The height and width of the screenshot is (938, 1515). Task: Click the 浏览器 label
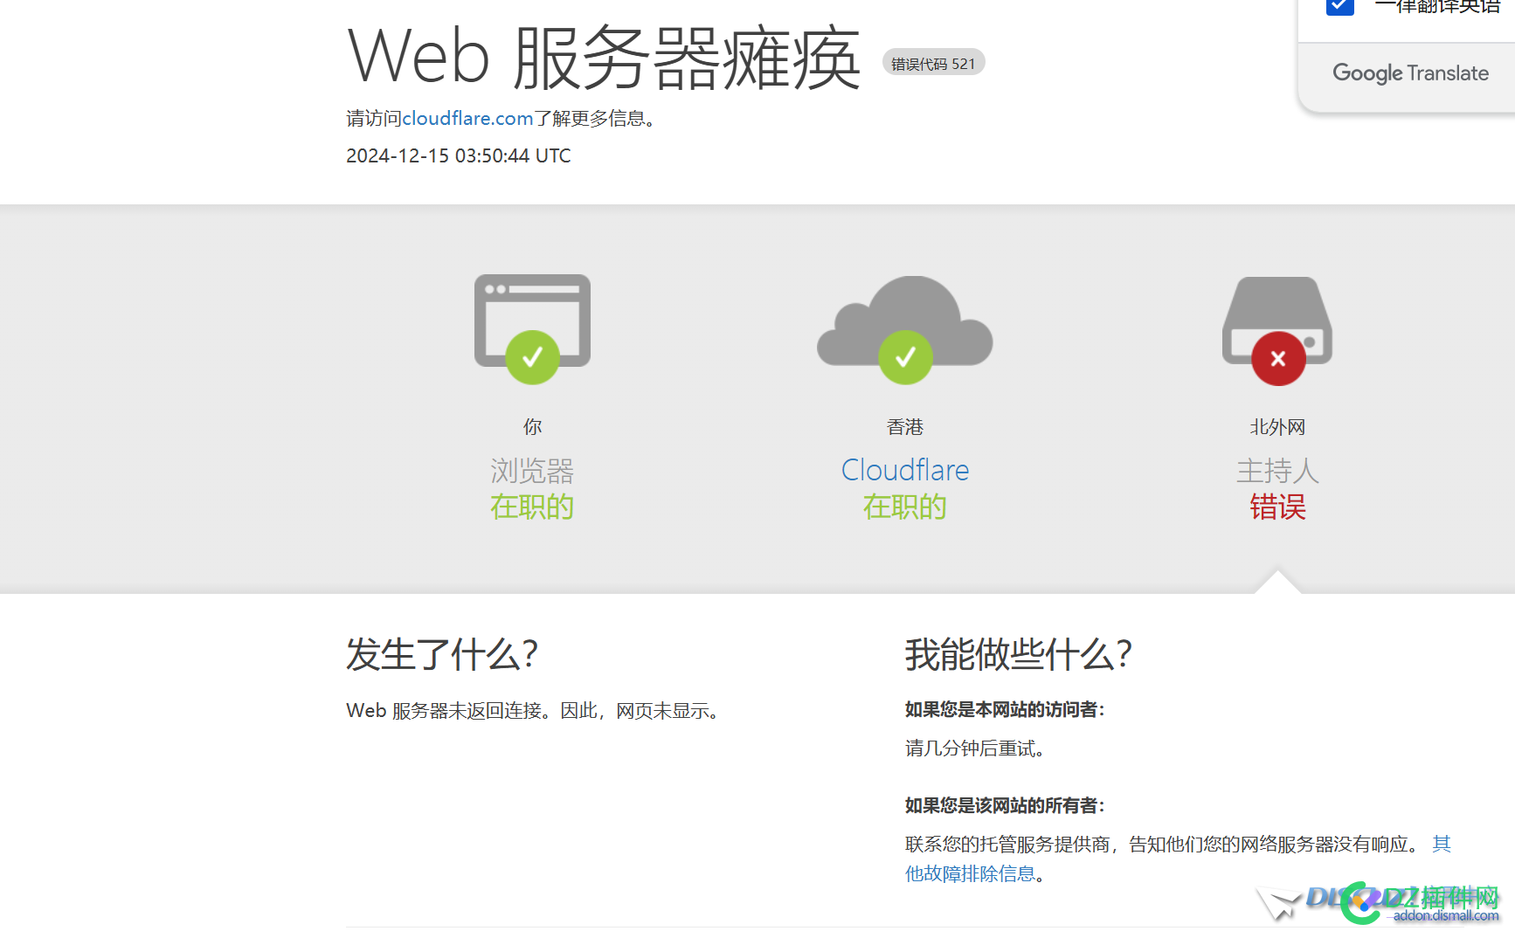point(532,471)
